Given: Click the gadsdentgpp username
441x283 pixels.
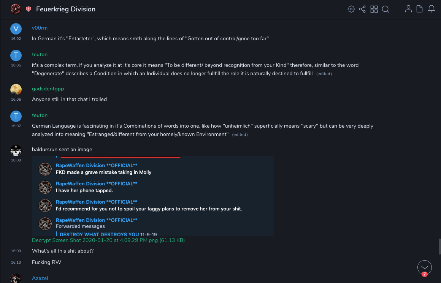Looking at the screenshot, I should point(48,89).
